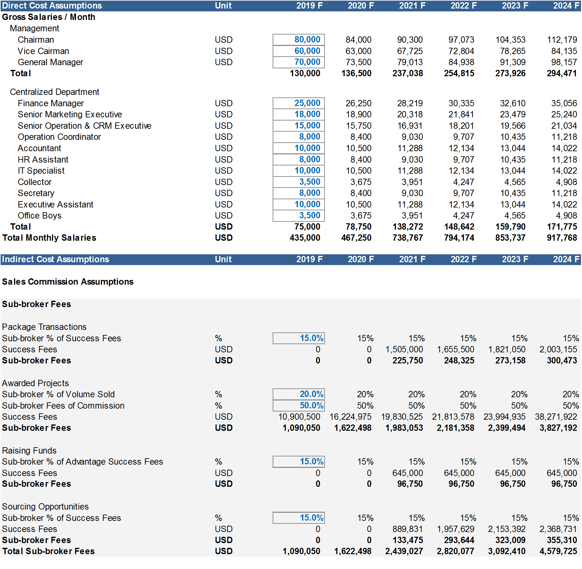Select Operation Coordinator 2019 input 8,000
Screen dimensions: 582x569
coord(299,137)
